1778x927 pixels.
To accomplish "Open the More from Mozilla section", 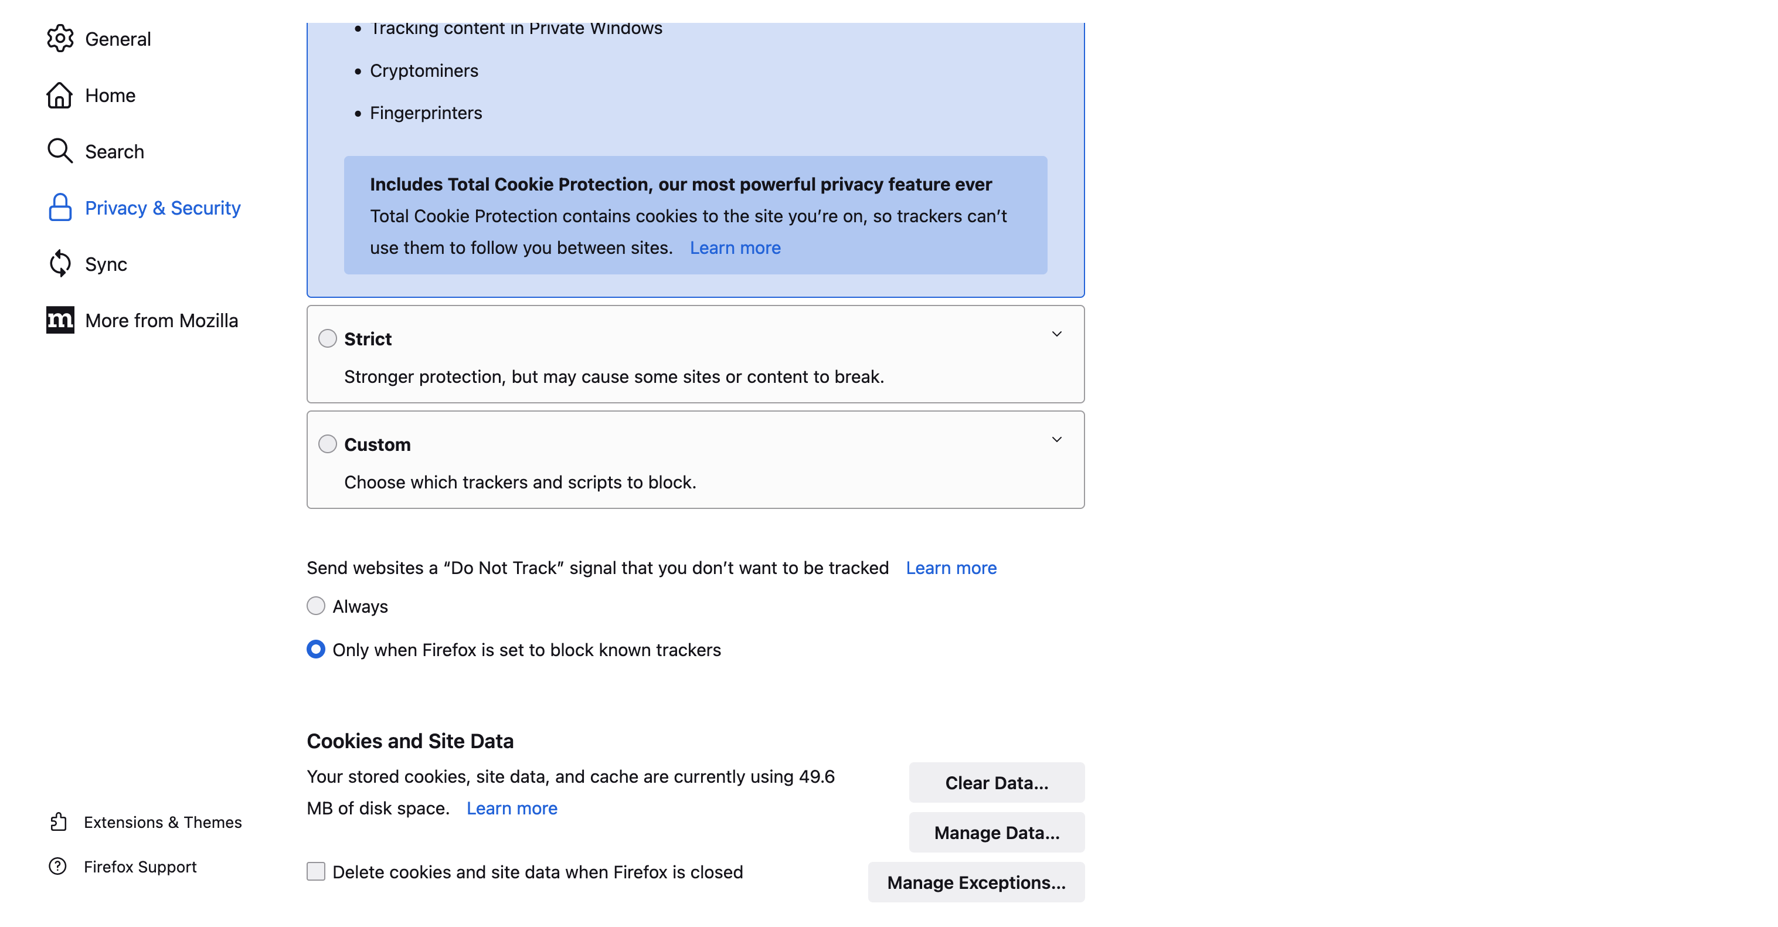I will click(161, 320).
